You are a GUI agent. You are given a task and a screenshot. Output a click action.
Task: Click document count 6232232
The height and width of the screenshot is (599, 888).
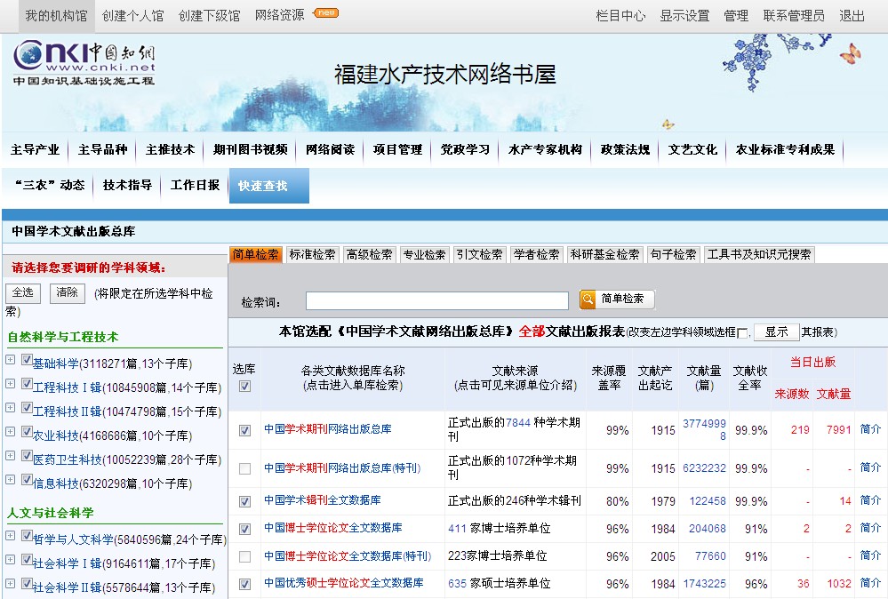[705, 468]
